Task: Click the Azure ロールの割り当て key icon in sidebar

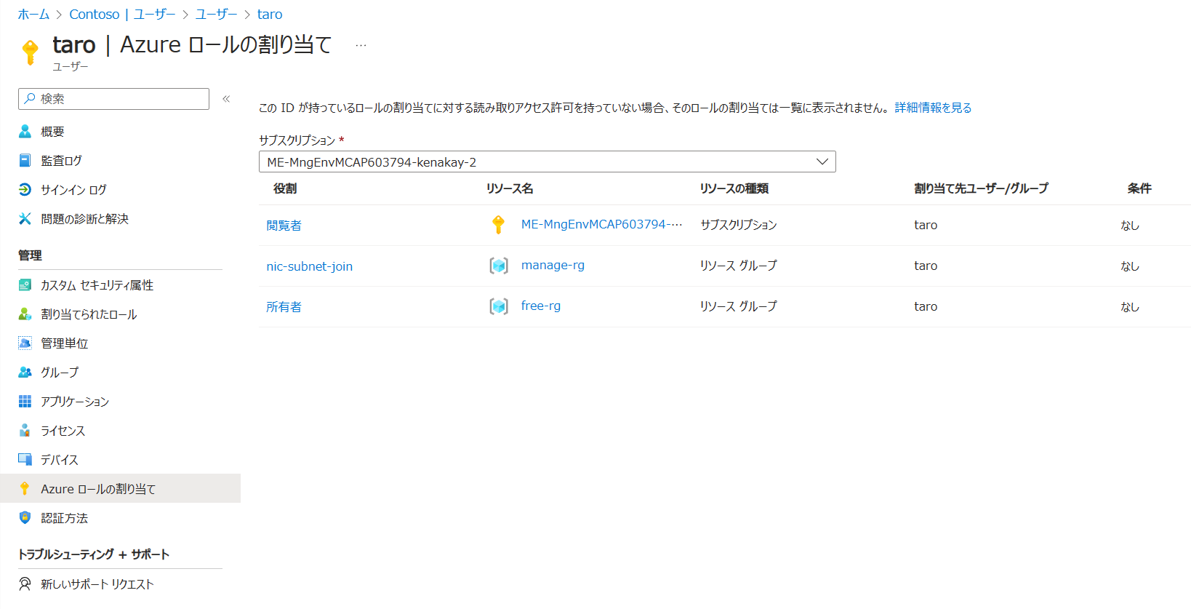Action: coord(25,488)
